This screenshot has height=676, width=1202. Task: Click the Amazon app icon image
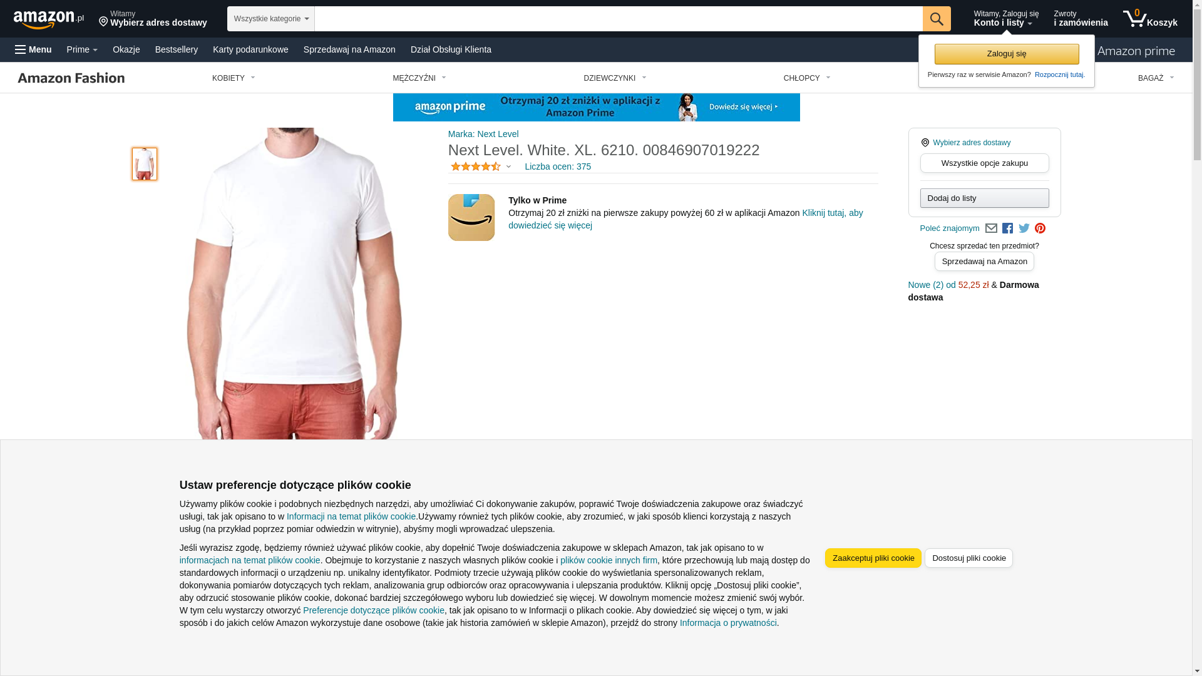point(471,217)
